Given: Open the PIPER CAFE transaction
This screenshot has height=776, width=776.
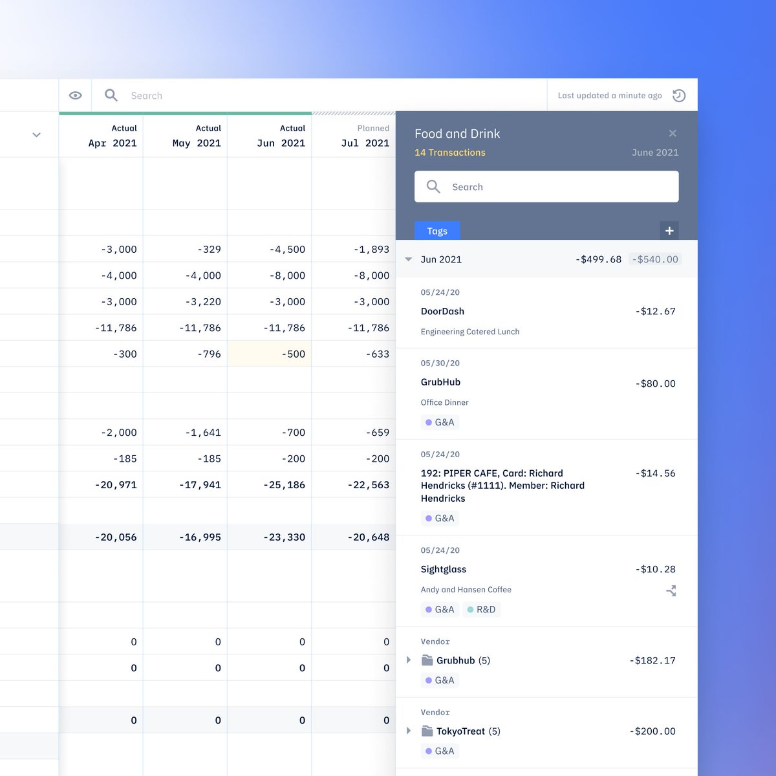Looking at the screenshot, I should [546, 488].
